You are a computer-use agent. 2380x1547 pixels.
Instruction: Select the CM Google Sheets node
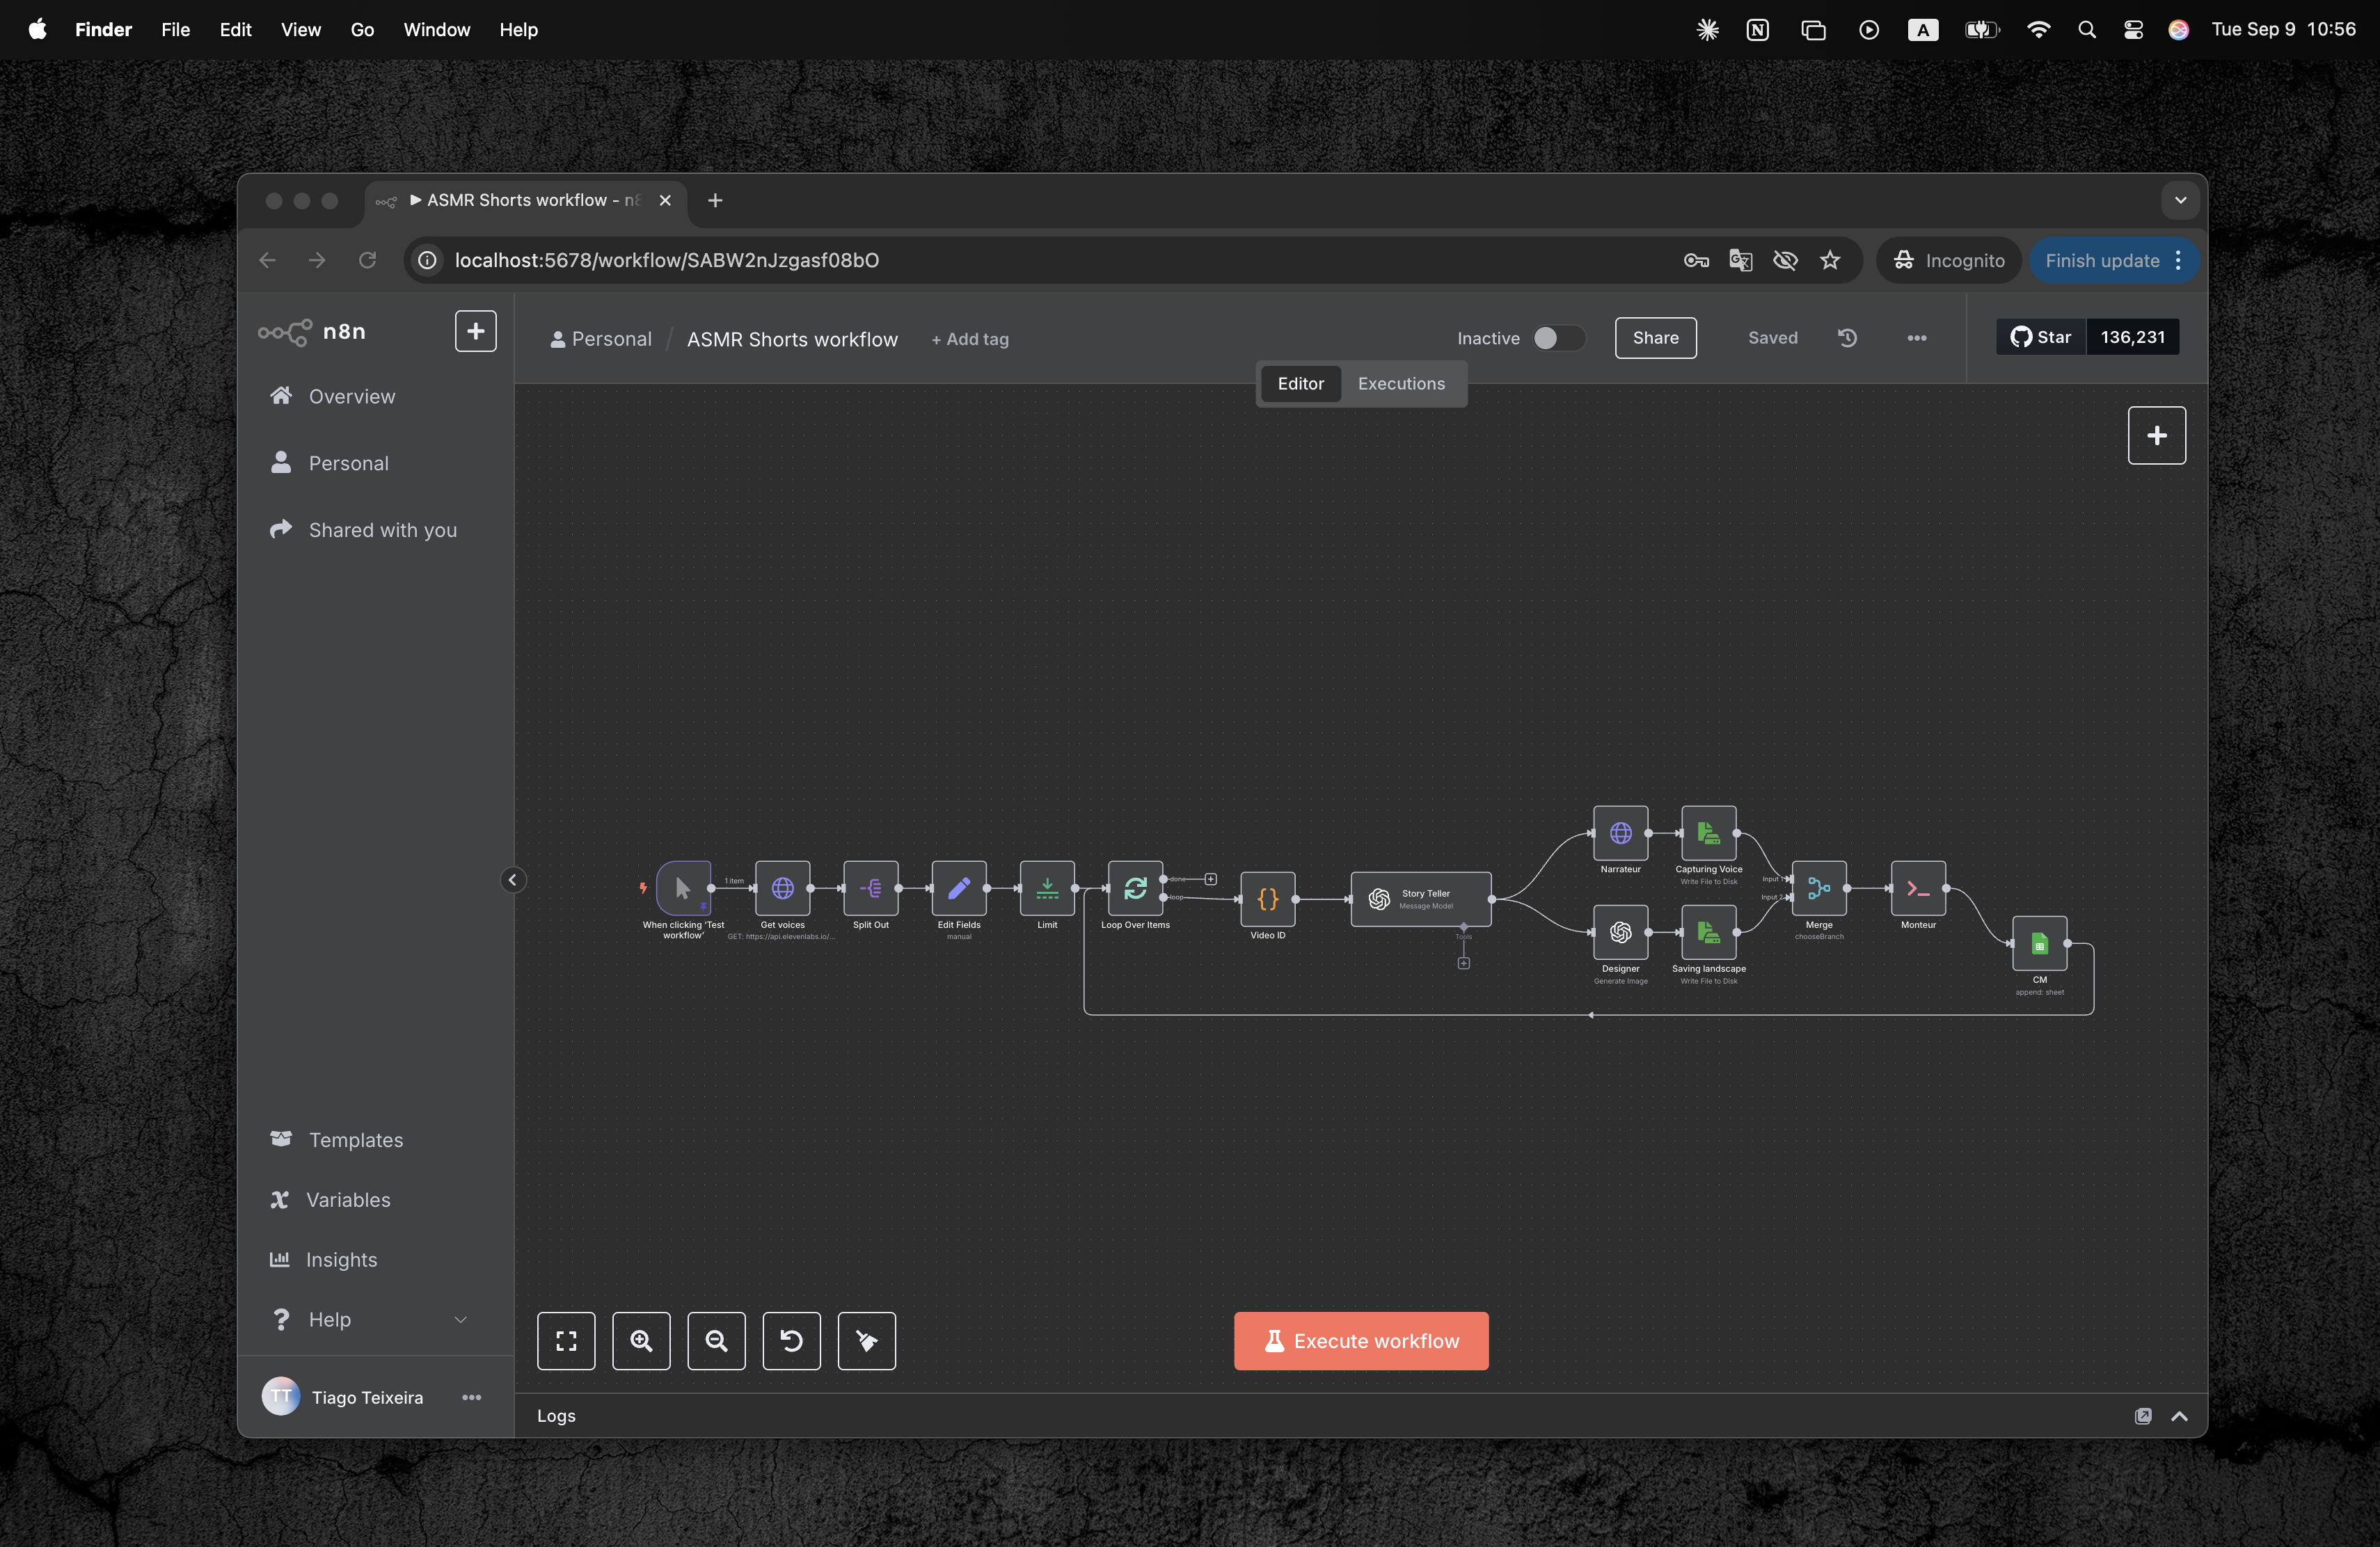pos(2039,943)
